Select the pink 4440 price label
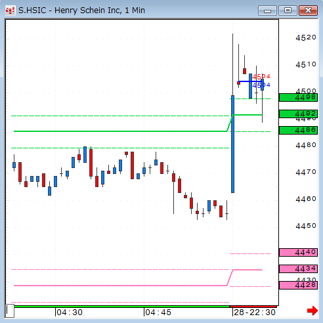Image resolution: width=323 pixels, height=323 pixels. pyautogui.click(x=298, y=252)
